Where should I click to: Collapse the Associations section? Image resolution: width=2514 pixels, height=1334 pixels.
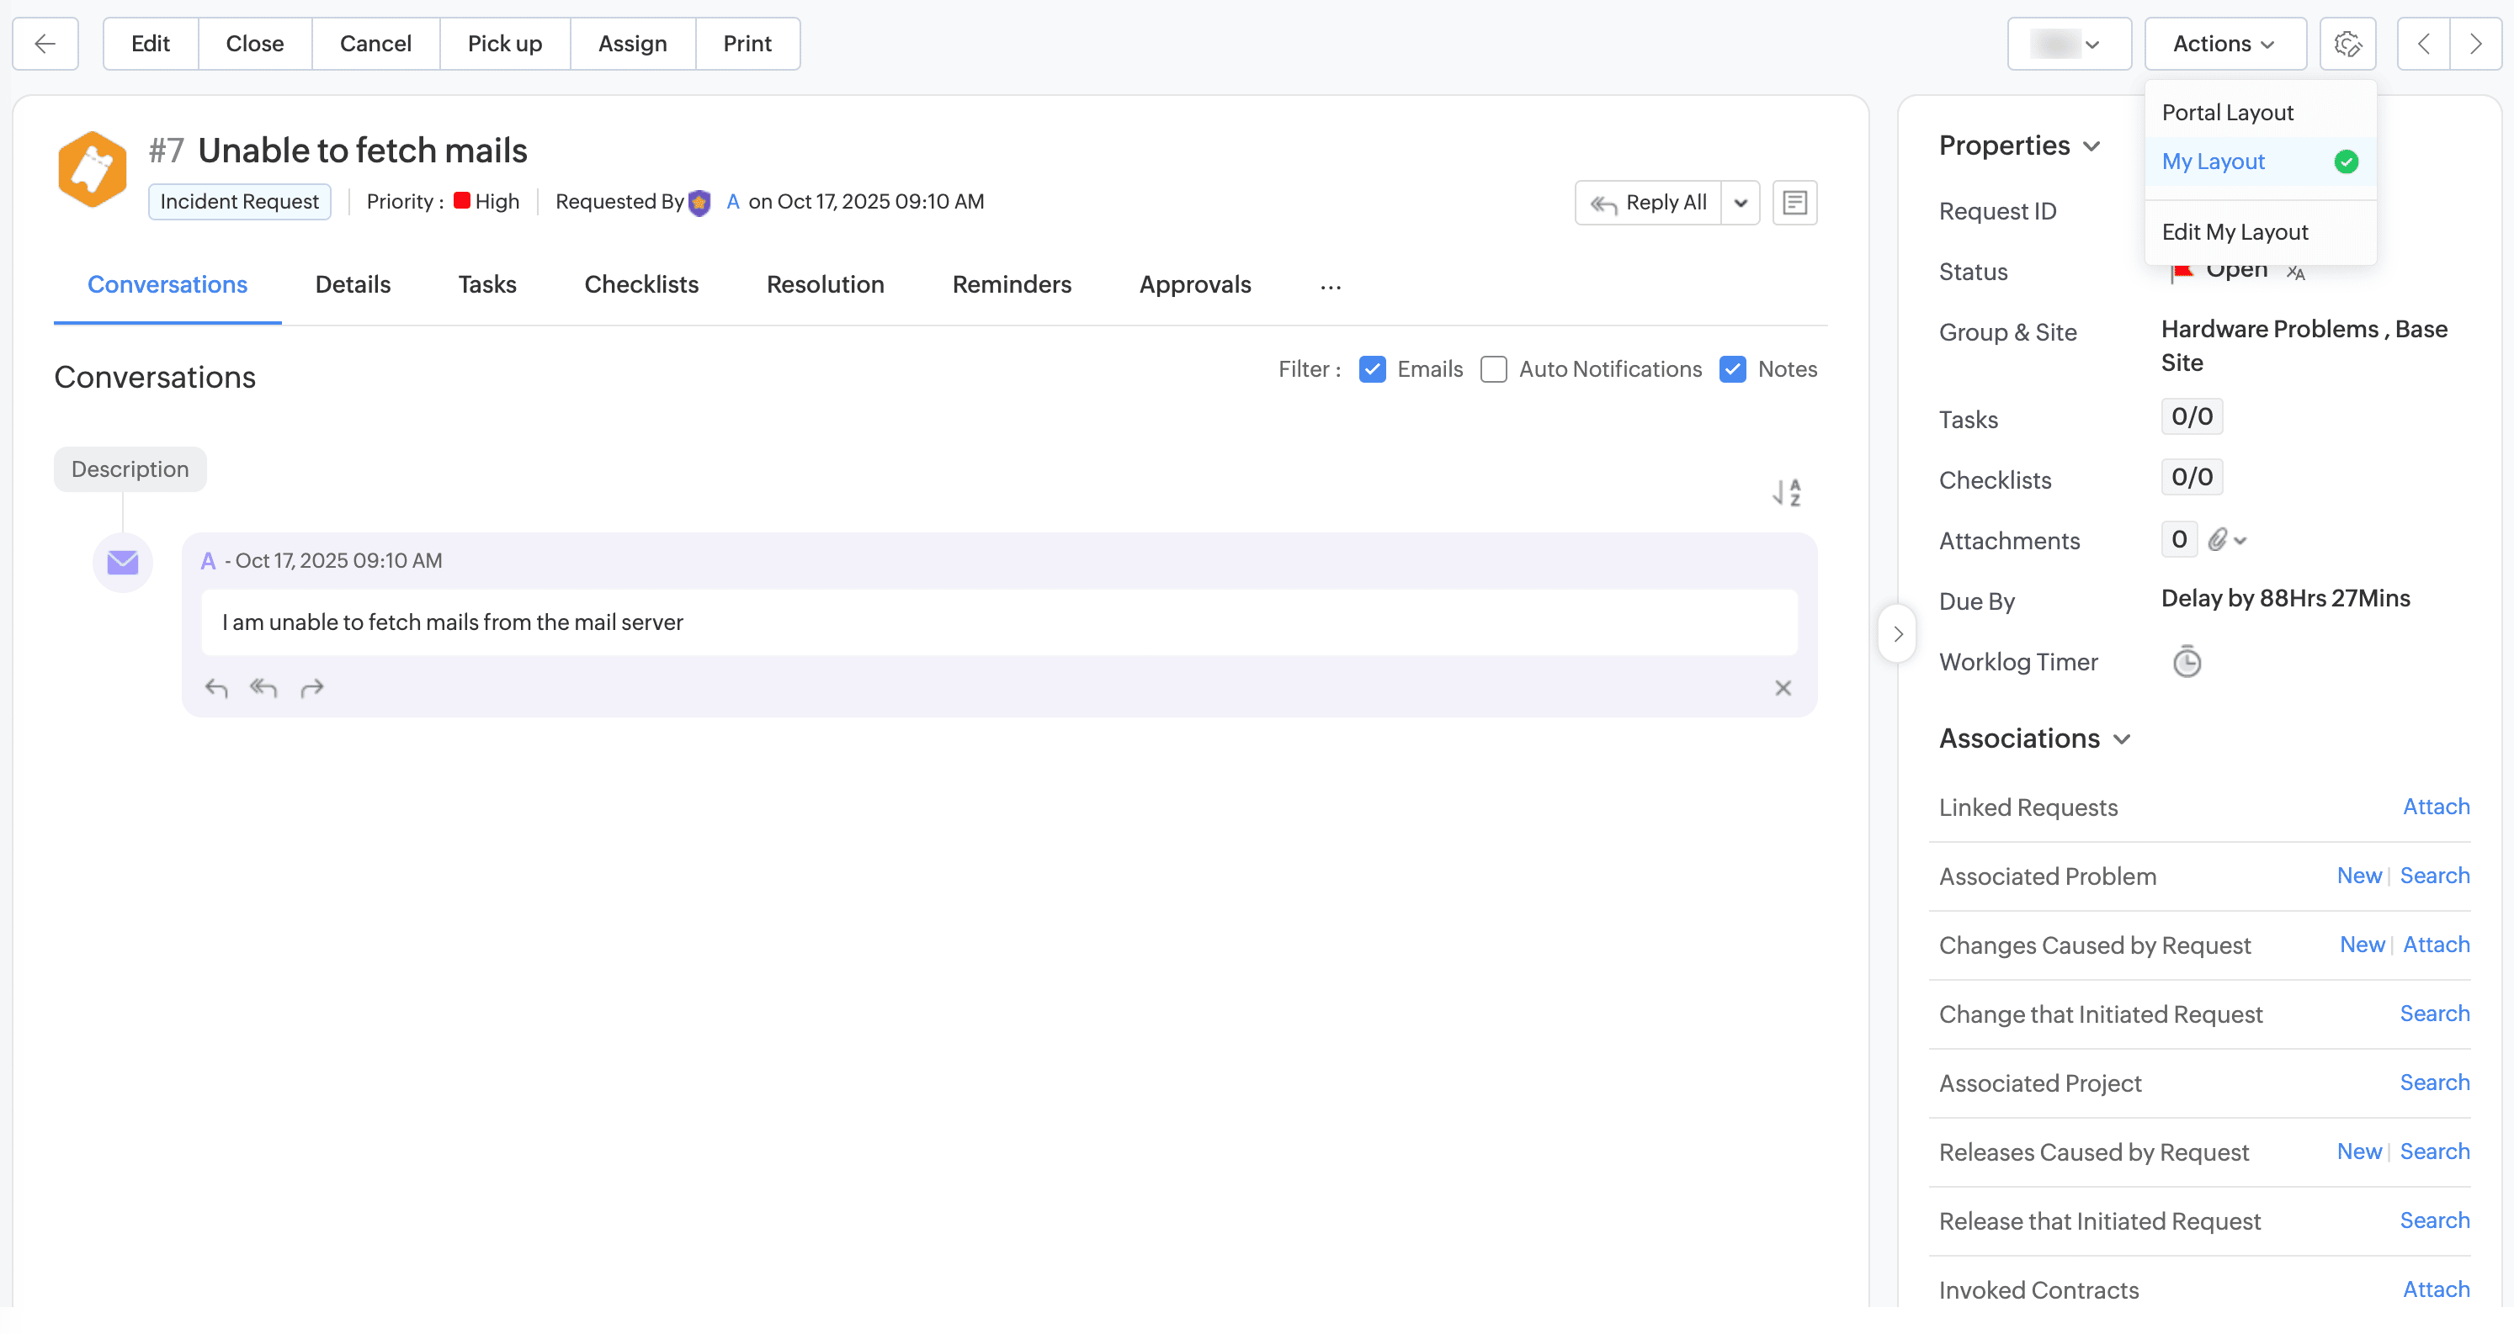2121,739
